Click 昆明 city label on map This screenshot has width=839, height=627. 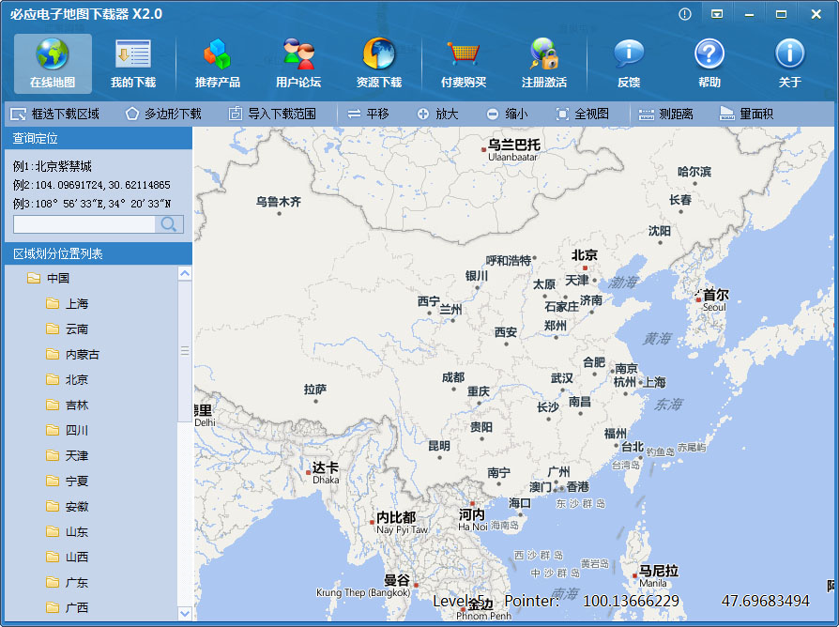pos(439,446)
